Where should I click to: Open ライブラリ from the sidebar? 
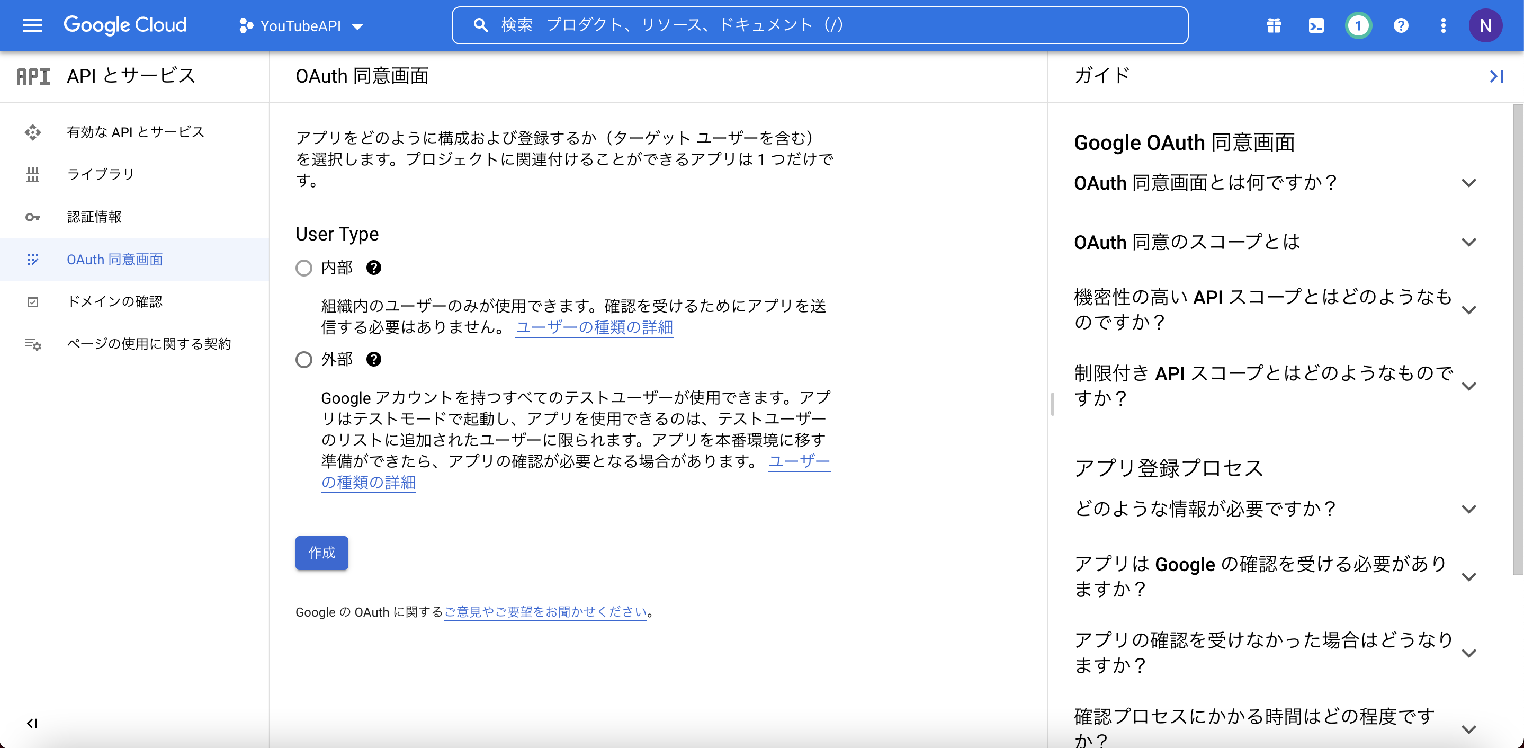(x=101, y=174)
